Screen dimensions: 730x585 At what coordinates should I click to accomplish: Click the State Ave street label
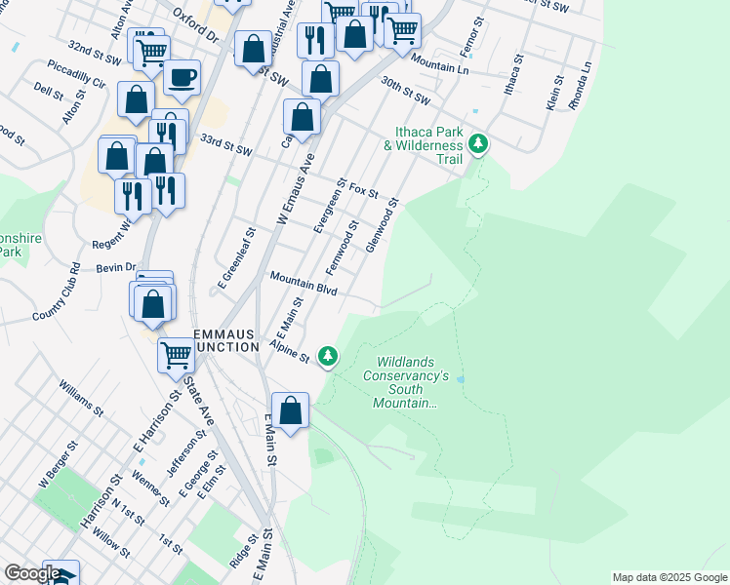(x=199, y=402)
